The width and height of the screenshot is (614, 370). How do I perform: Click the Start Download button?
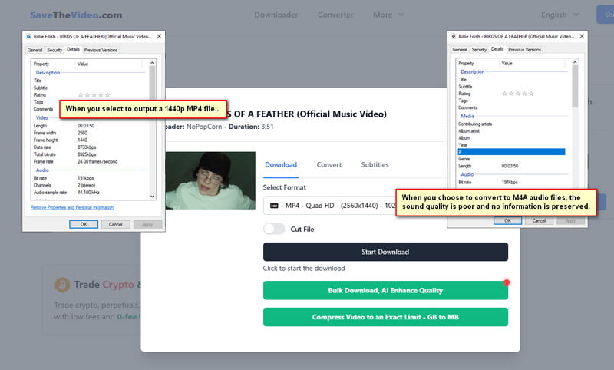[385, 252]
